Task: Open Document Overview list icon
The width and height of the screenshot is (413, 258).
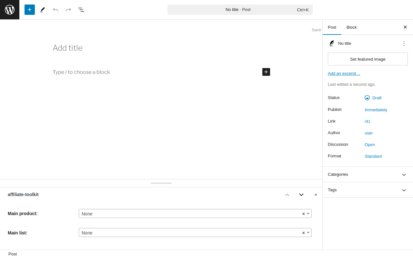Action: (x=81, y=10)
